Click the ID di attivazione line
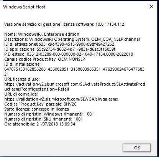The width and height of the screenshot is (159, 157). 59,44
